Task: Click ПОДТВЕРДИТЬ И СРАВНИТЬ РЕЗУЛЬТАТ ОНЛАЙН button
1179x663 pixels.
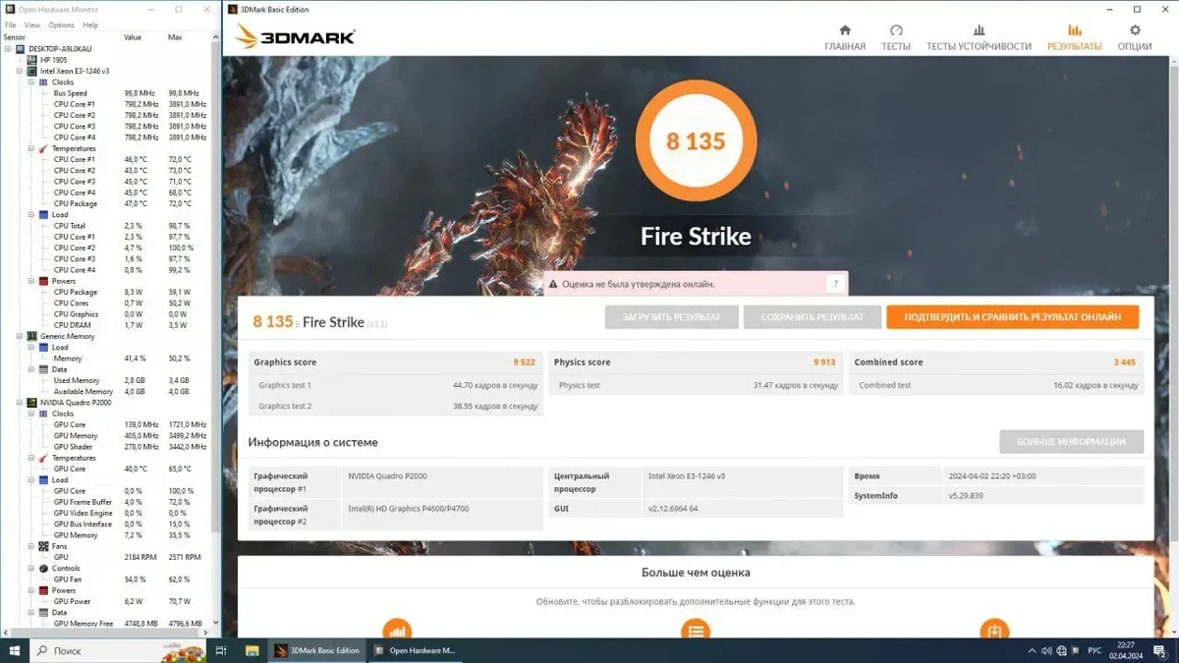Action: tap(1012, 317)
